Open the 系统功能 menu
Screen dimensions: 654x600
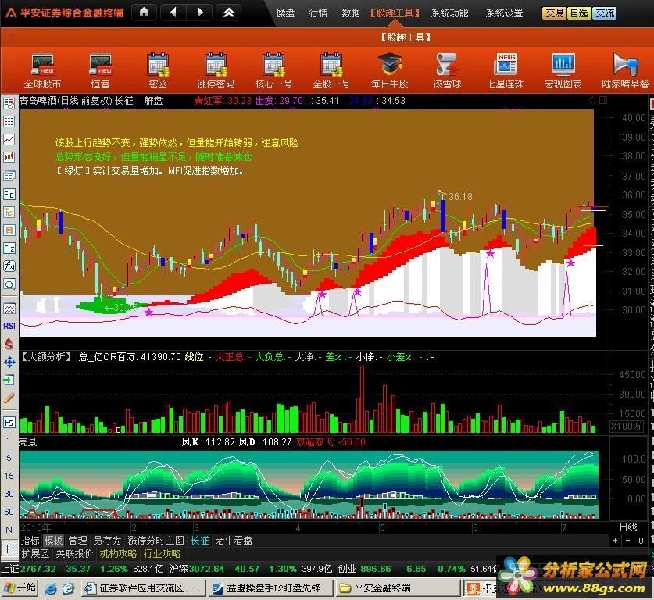[449, 13]
